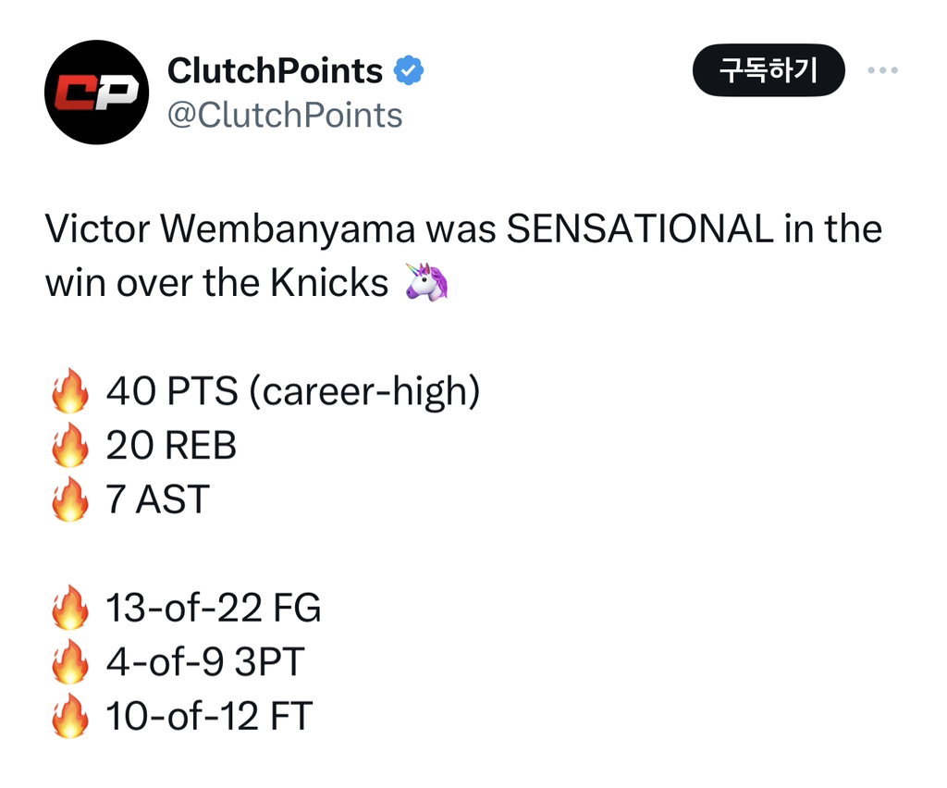Click the fire emoji beside 10-of-12 FT
947x788 pixels.
click(70, 716)
